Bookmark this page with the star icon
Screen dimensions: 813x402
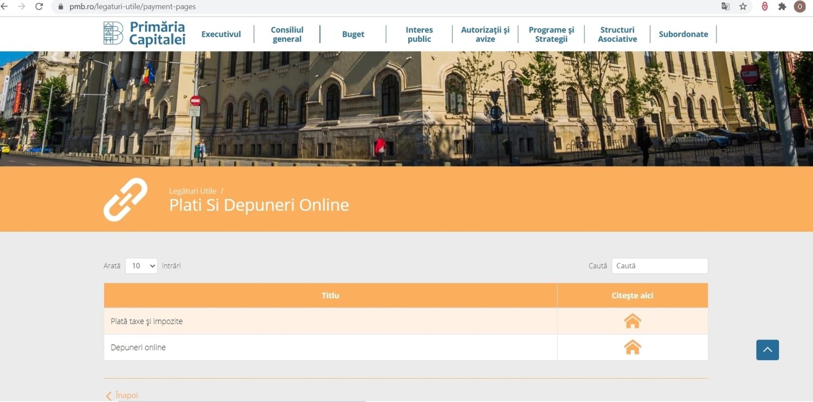pyautogui.click(x=744, y=7)
